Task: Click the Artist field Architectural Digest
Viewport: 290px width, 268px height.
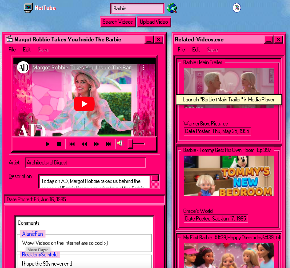Action: coord(85,163)
